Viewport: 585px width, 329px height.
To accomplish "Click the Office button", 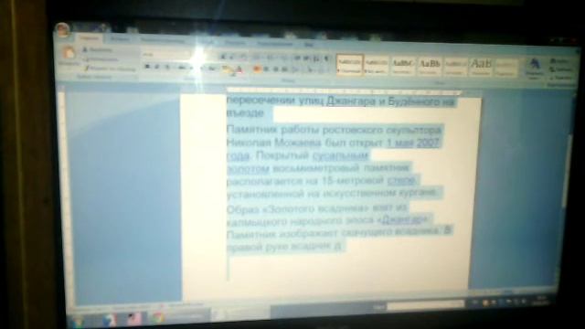I will click(x=63, y=29).
